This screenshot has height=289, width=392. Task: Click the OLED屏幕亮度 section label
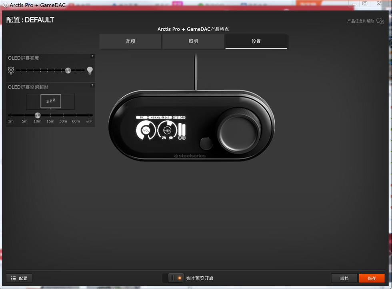(24, 58)
